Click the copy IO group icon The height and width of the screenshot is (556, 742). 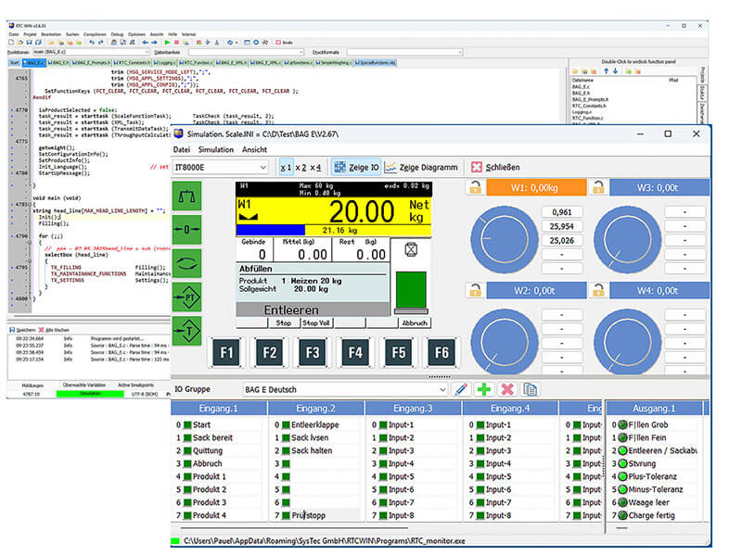(531, 389)
